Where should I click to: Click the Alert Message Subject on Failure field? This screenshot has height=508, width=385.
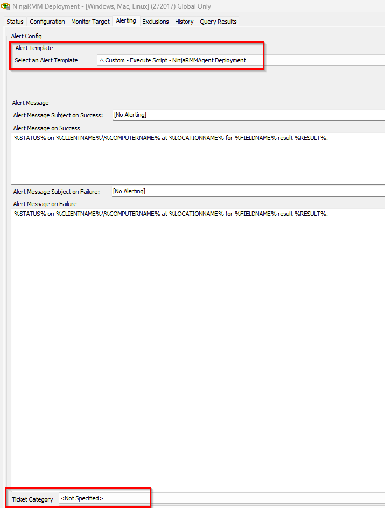click(248, 192)
